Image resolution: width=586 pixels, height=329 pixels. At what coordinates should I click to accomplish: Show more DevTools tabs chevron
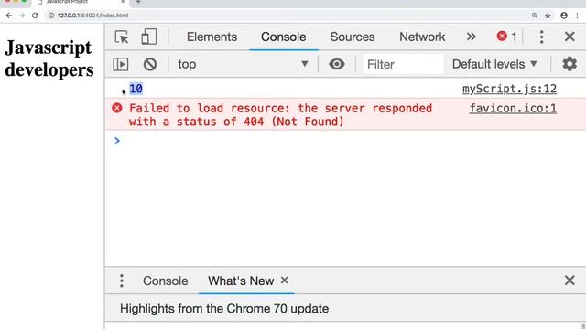tap(472, 37)
